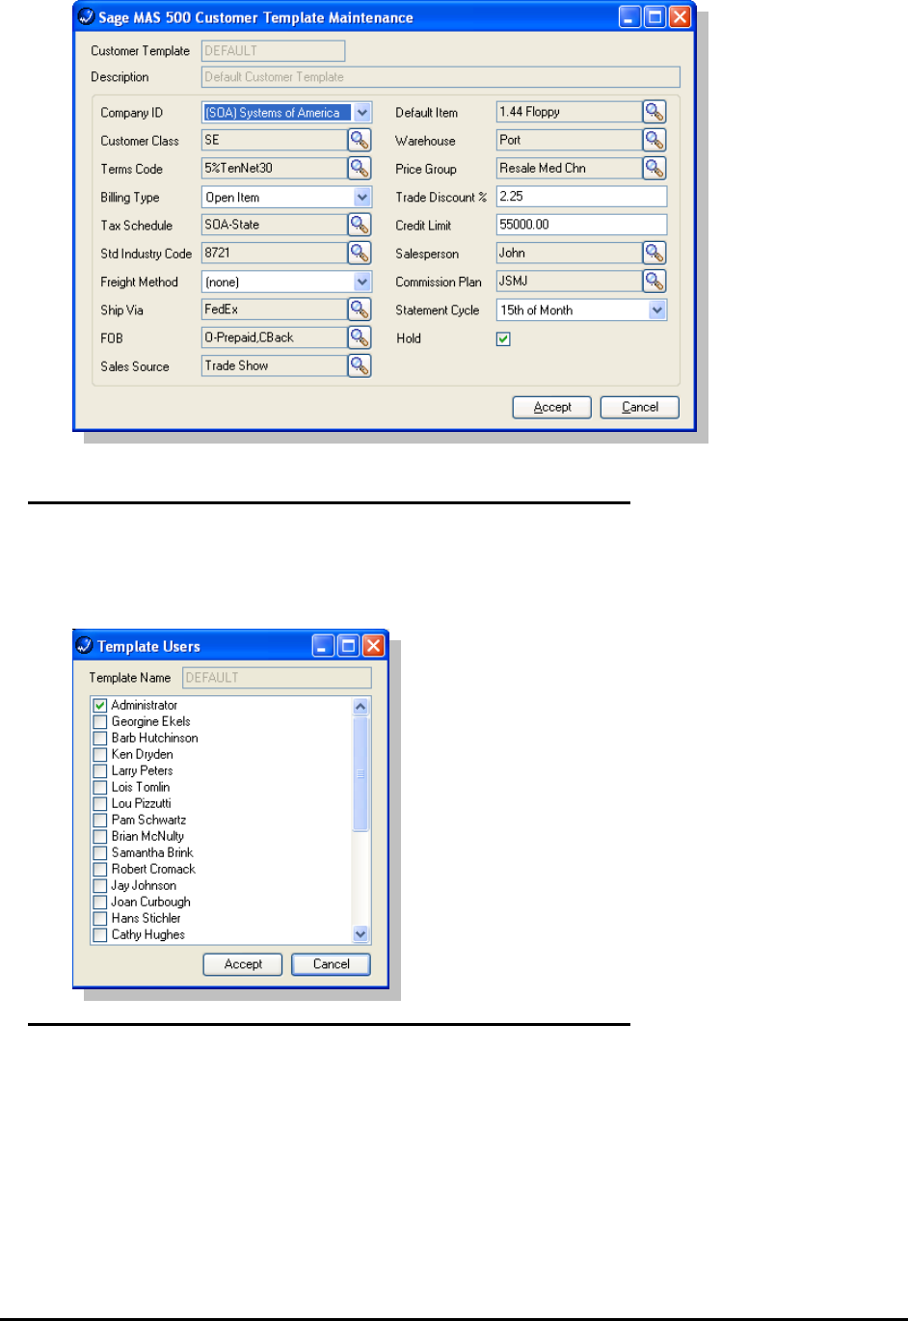Click Accept in Customer Template Maintenance
The width and height of the screenshot is (908, 1321).
(x=552, y=407)
